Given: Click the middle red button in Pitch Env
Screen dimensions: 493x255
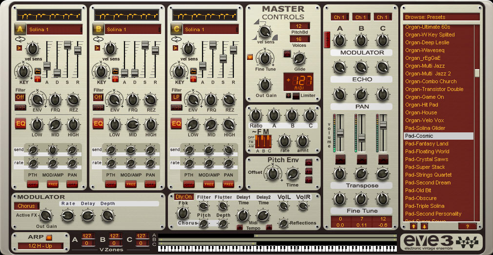Looking at the screenshot, I should (x=309, y=171).
